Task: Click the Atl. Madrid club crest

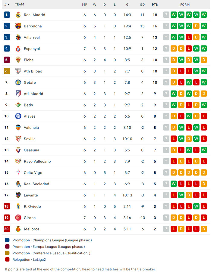Action: click(x=18, y=94)
